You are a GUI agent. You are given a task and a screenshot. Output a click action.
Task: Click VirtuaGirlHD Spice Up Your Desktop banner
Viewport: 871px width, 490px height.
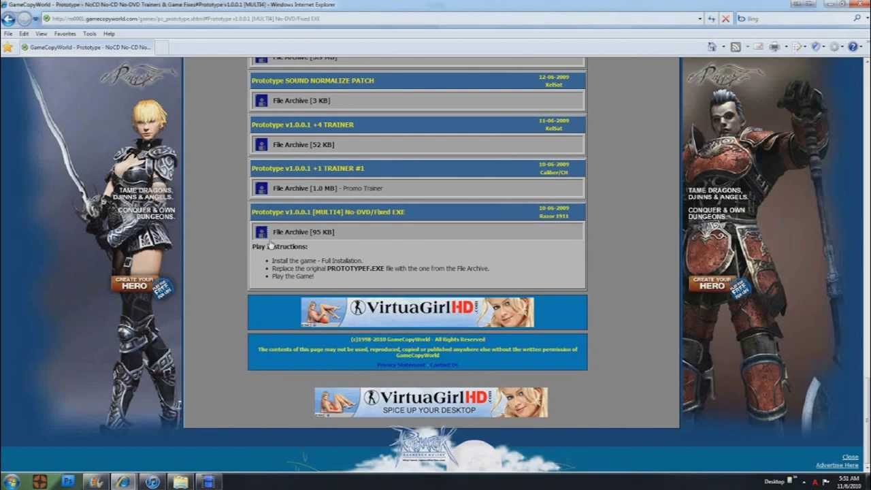coord(431,402)
